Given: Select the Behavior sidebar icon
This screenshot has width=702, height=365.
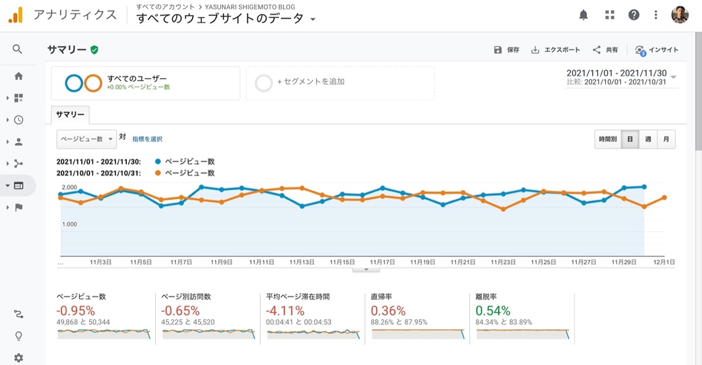Looking at the screenshot, I should (x=19, y=186).
